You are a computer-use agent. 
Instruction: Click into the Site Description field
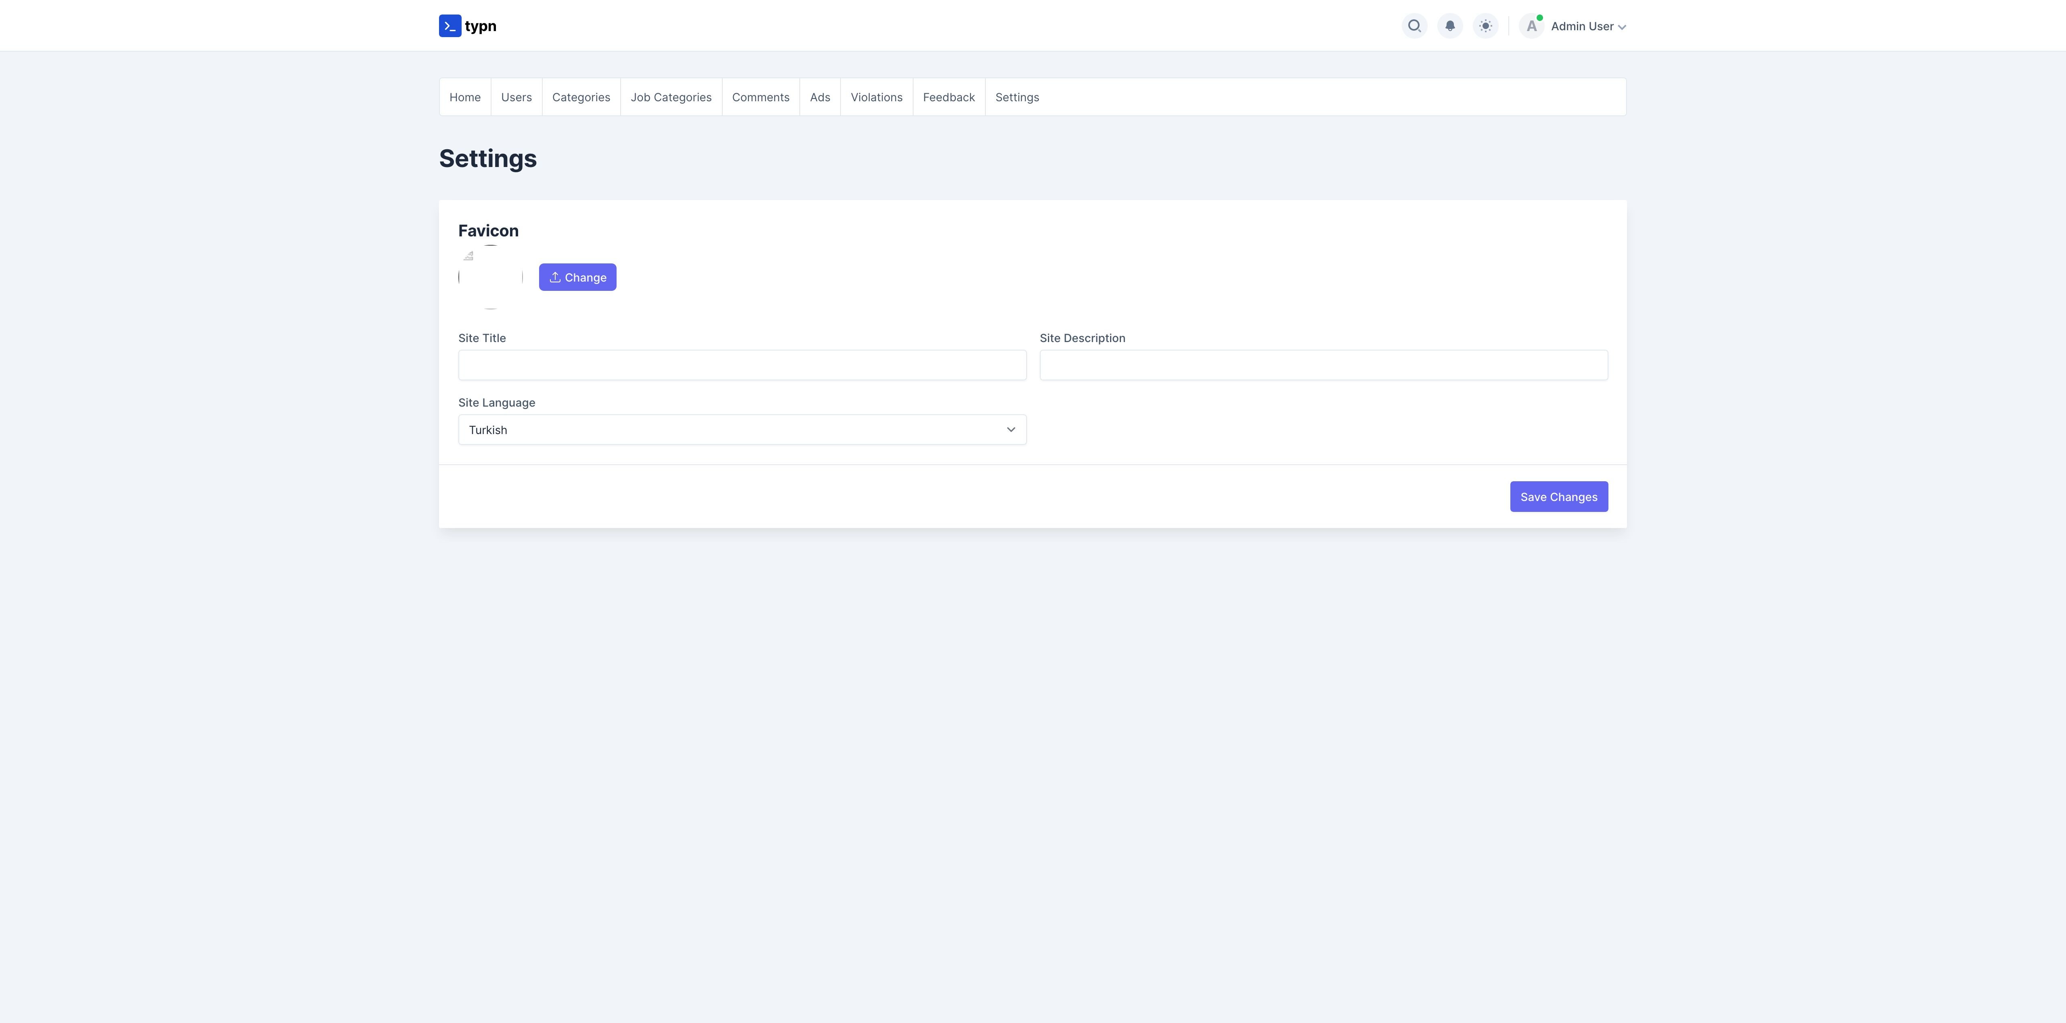point(1324,365)
